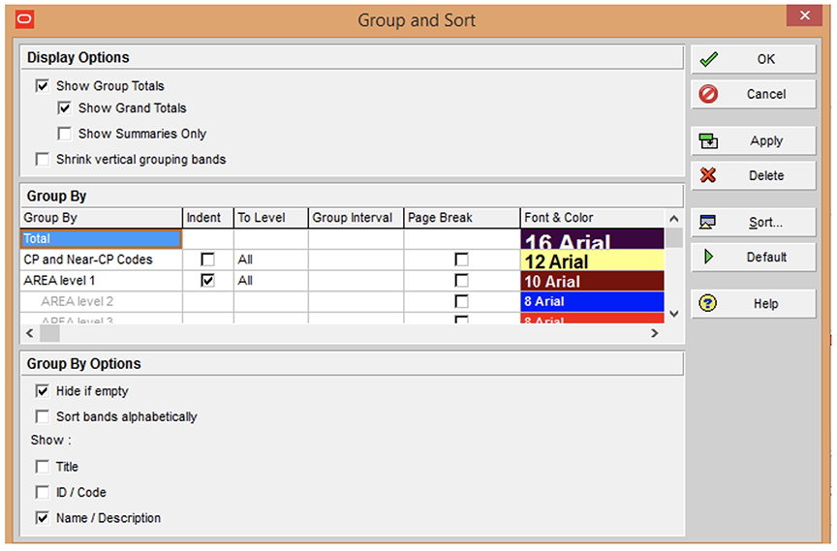This screenshot has height=551, width=837.
Task: Click the Apply button's icon
Action: click(x=709, y=141)
